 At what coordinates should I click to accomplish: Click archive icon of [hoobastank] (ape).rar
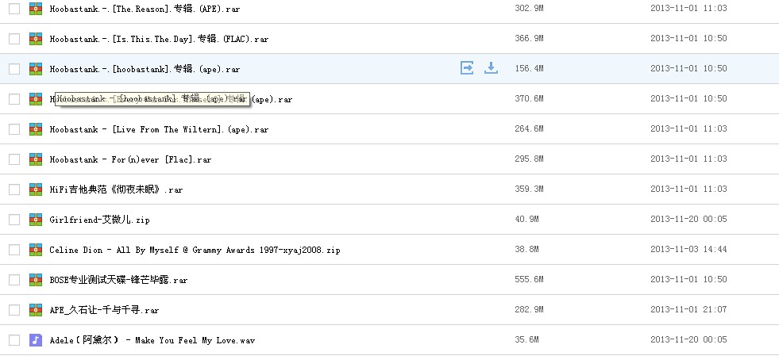[x=35, y=69]
